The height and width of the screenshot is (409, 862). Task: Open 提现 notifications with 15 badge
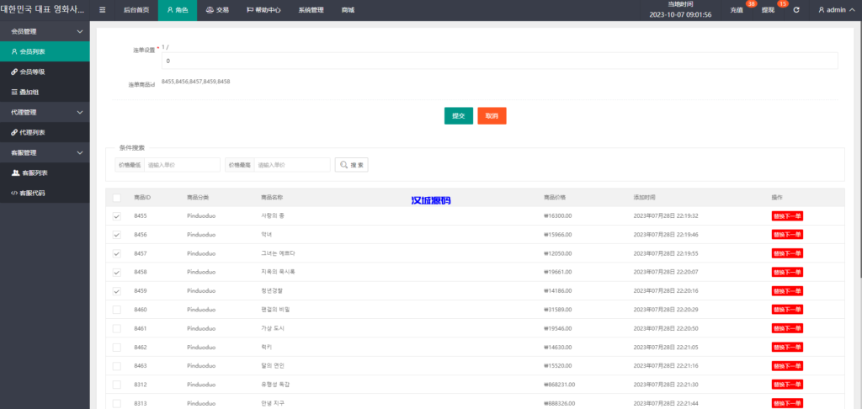(769, 10)
